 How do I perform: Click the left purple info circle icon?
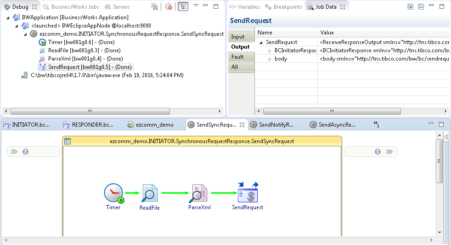[x=26, y=152]
